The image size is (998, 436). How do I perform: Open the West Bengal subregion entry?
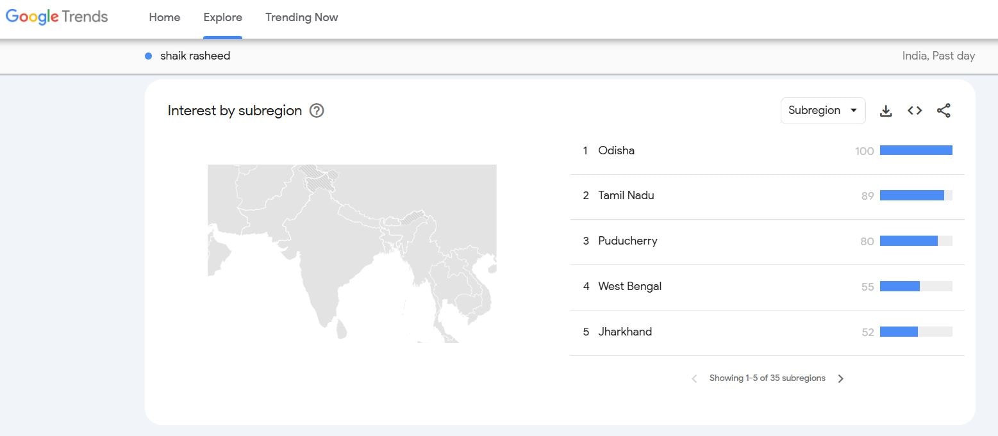pyautogui.click(x=629, y=287)
